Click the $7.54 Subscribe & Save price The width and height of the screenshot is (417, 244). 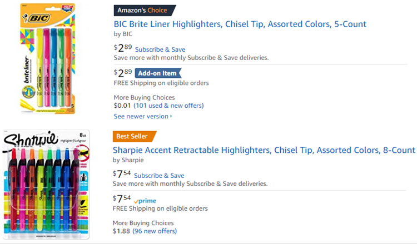coord(122,174)
